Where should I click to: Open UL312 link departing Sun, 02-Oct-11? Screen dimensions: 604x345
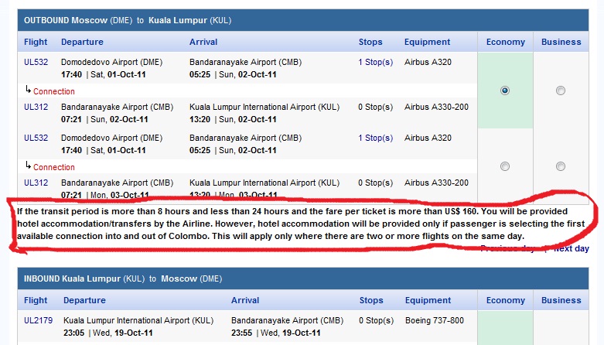pos(36,107)
